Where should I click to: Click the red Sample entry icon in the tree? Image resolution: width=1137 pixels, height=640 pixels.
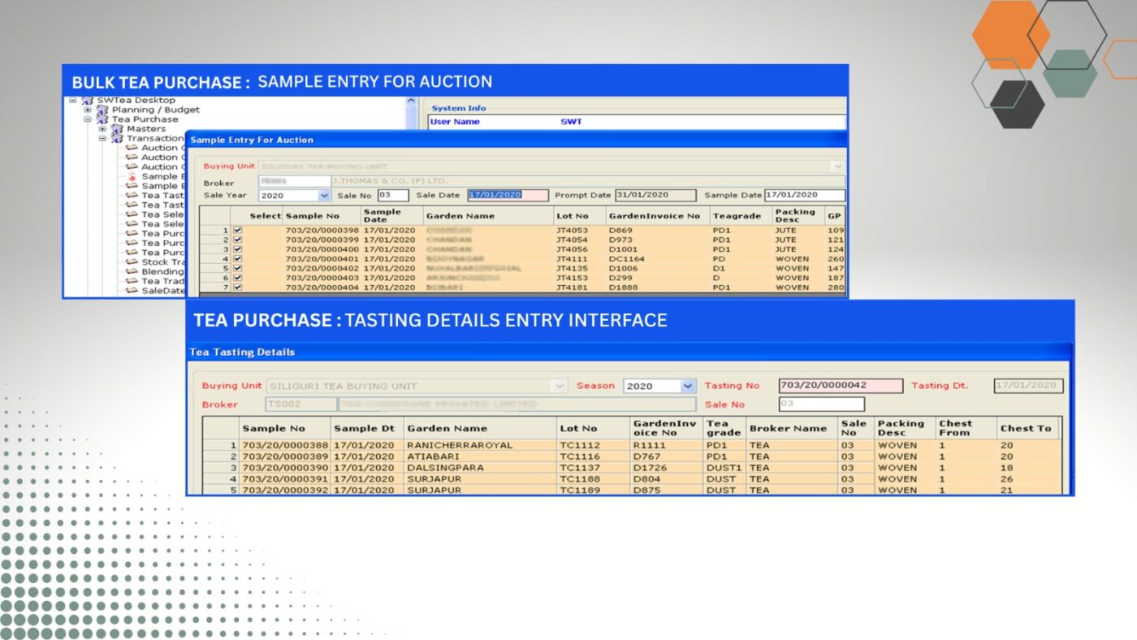pyautogui.click(x=132, y=176)
